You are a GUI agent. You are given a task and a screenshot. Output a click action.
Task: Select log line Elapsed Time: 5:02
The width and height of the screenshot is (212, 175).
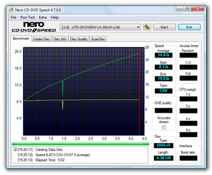(50, 160)
